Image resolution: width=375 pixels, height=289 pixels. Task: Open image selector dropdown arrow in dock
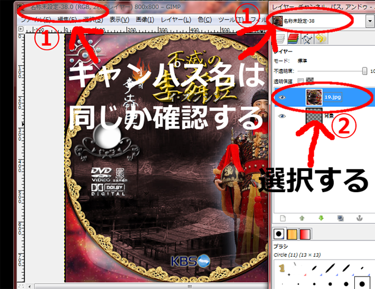370,21
